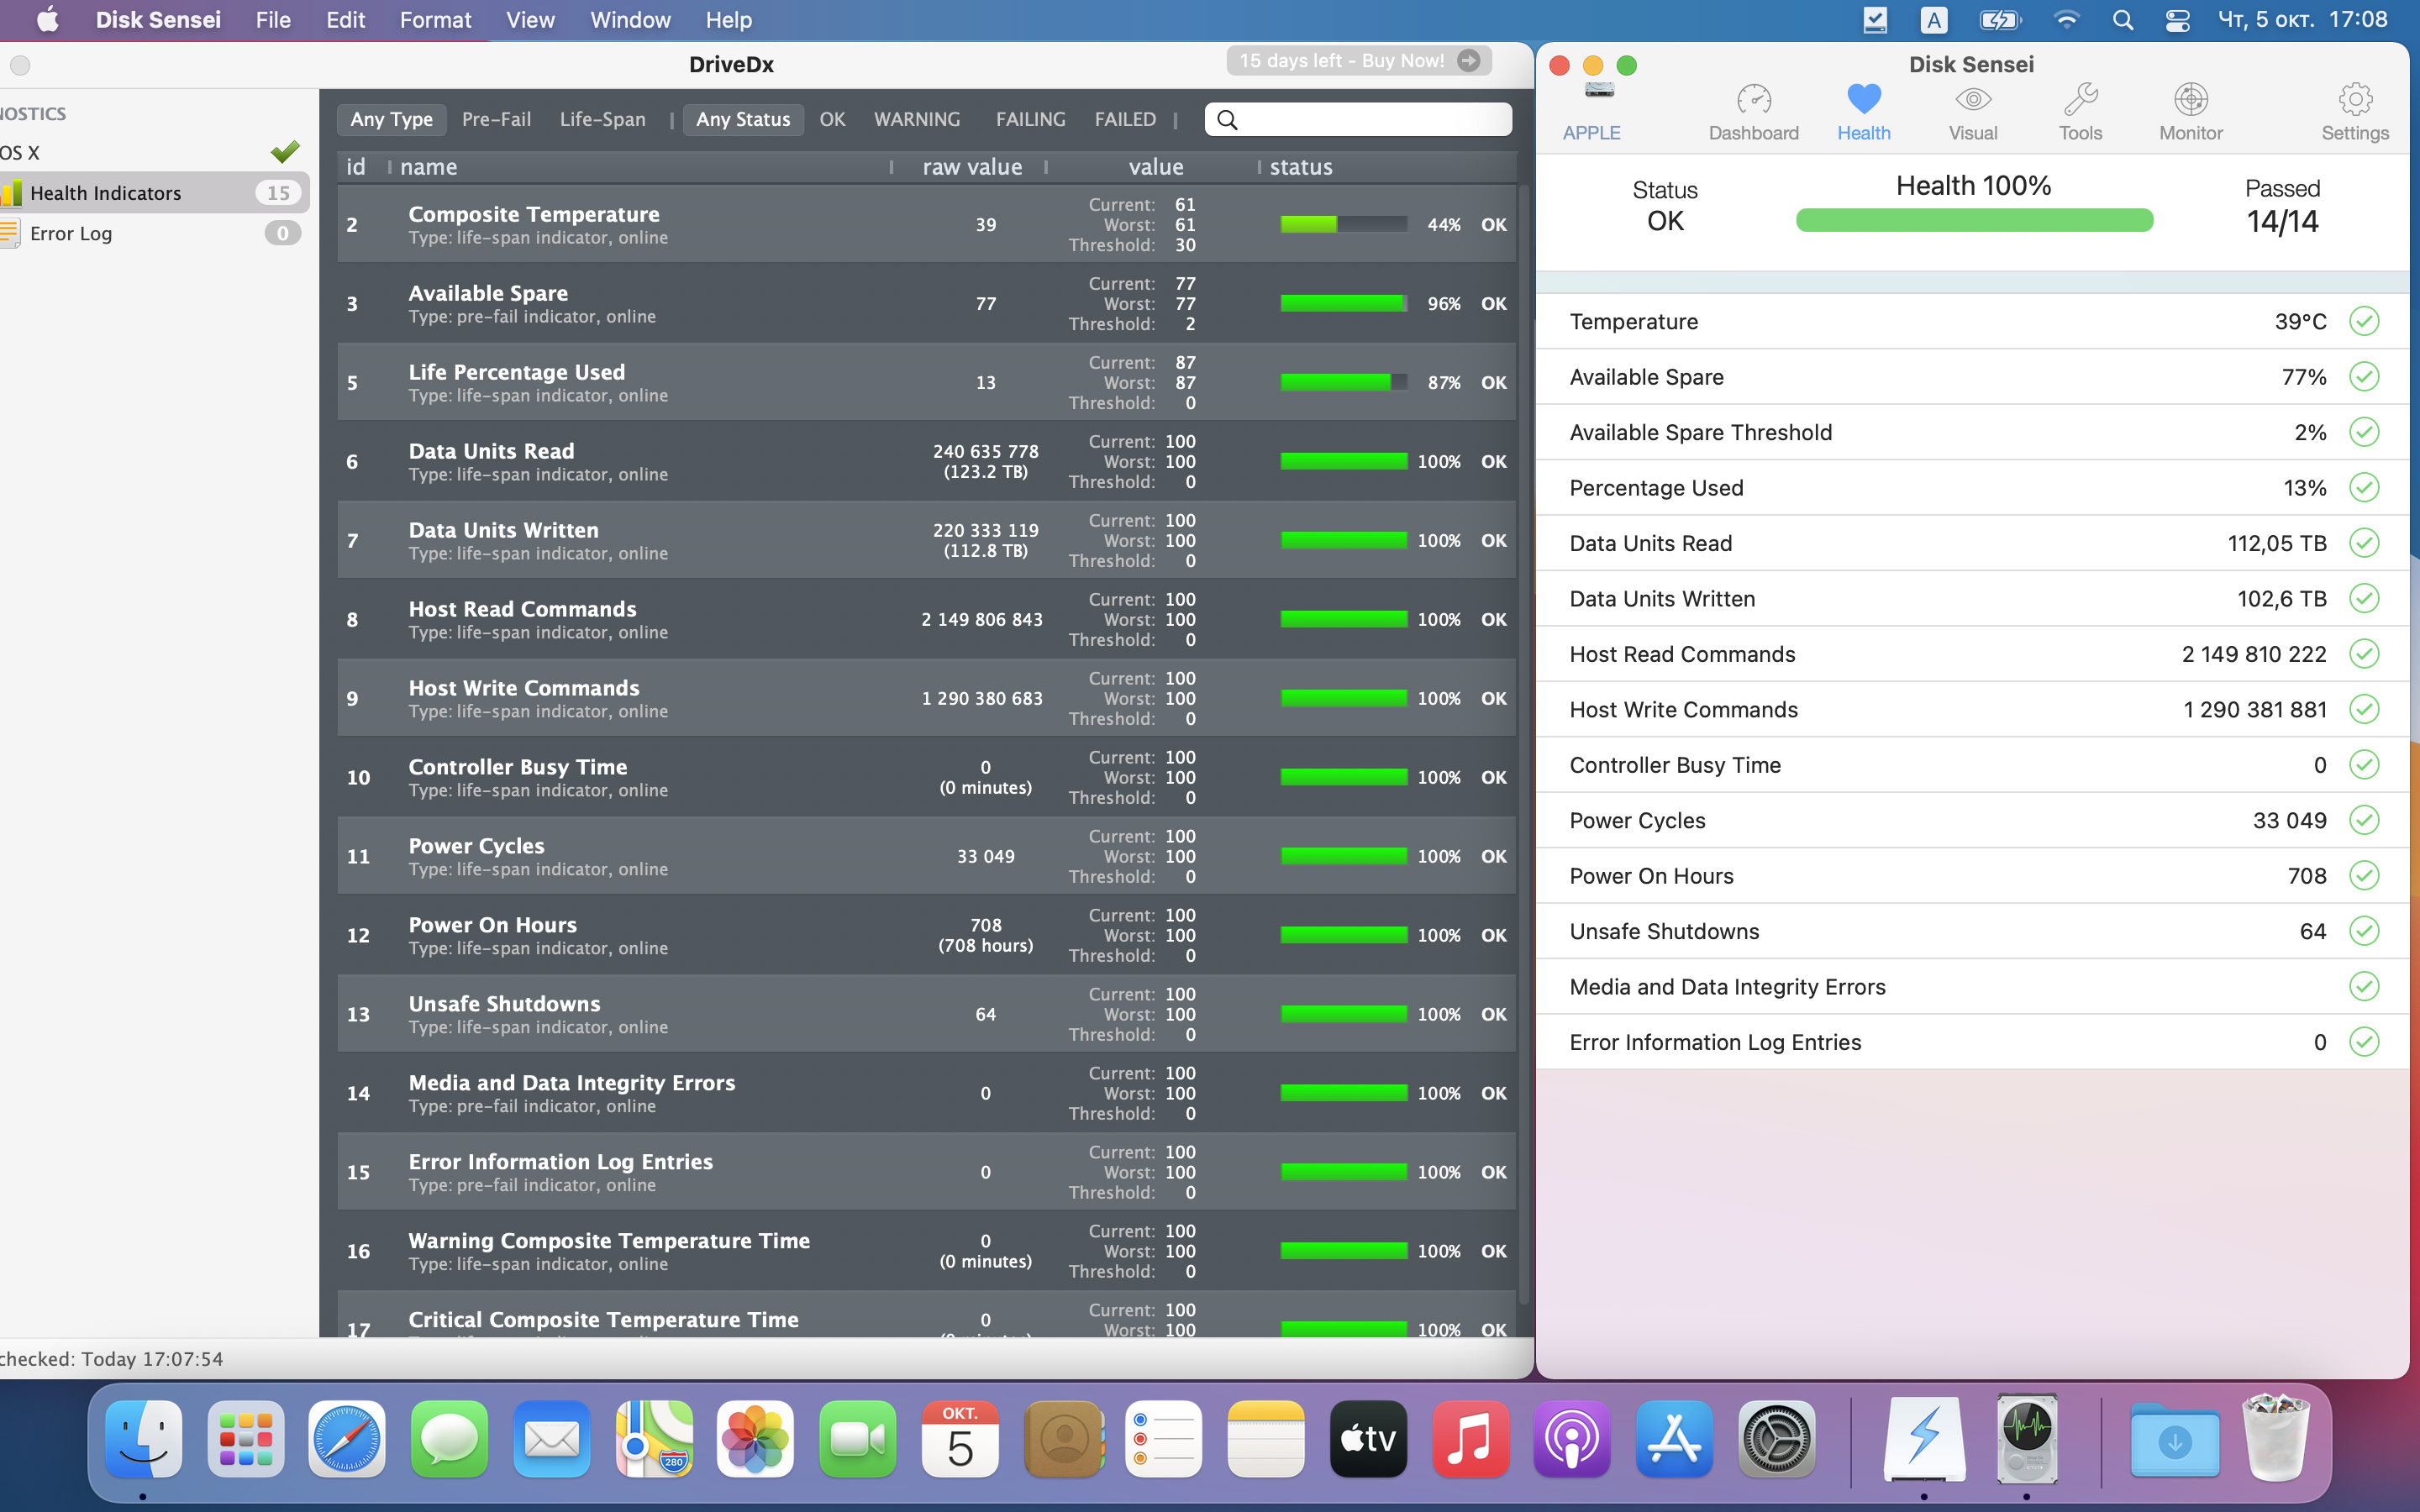The height and width of the screenshot is (1512, 2420).
Task: Click the Wi-Fi status icon
Action: coord(2066,20)
